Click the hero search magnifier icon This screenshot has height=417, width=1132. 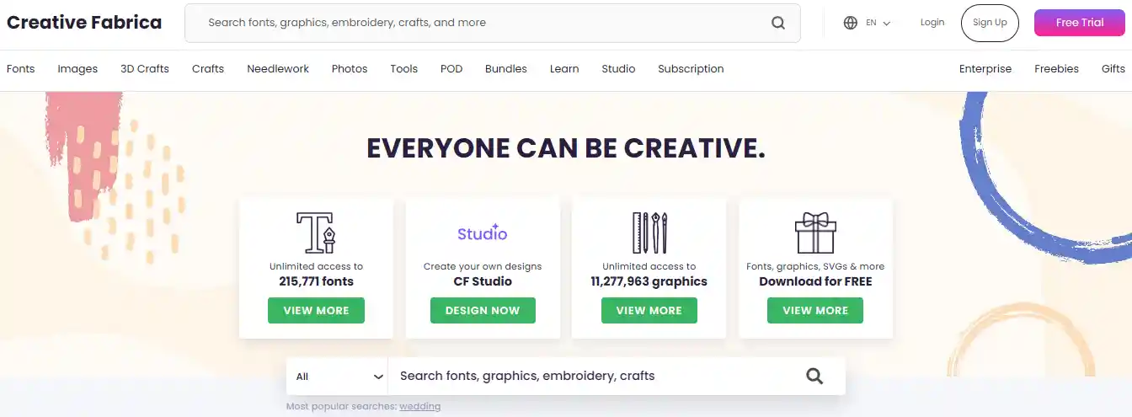point(814,377)
